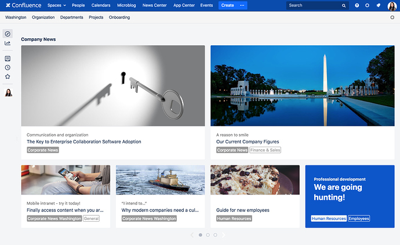
Task: Click the Create button
Action: [227, 5]
